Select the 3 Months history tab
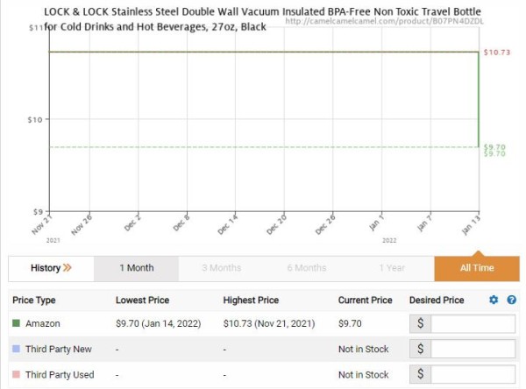The width and height of the screenshot is (526, 389). click(x=222, y=268)
